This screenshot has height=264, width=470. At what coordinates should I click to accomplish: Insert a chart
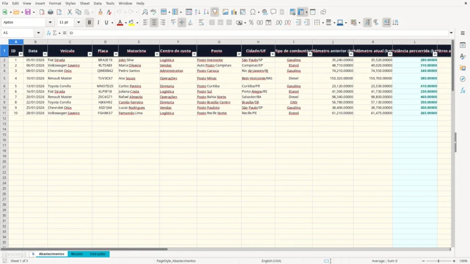click(234, 12)
